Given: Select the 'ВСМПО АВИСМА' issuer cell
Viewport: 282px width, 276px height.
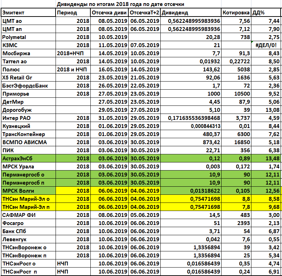Looking at the screenshot, I should (28, 142).
